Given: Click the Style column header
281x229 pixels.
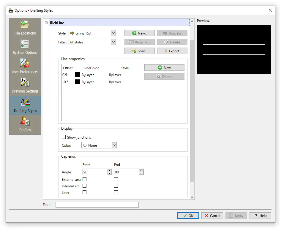Looking at the screenshot, I should [x=125, y=68].
